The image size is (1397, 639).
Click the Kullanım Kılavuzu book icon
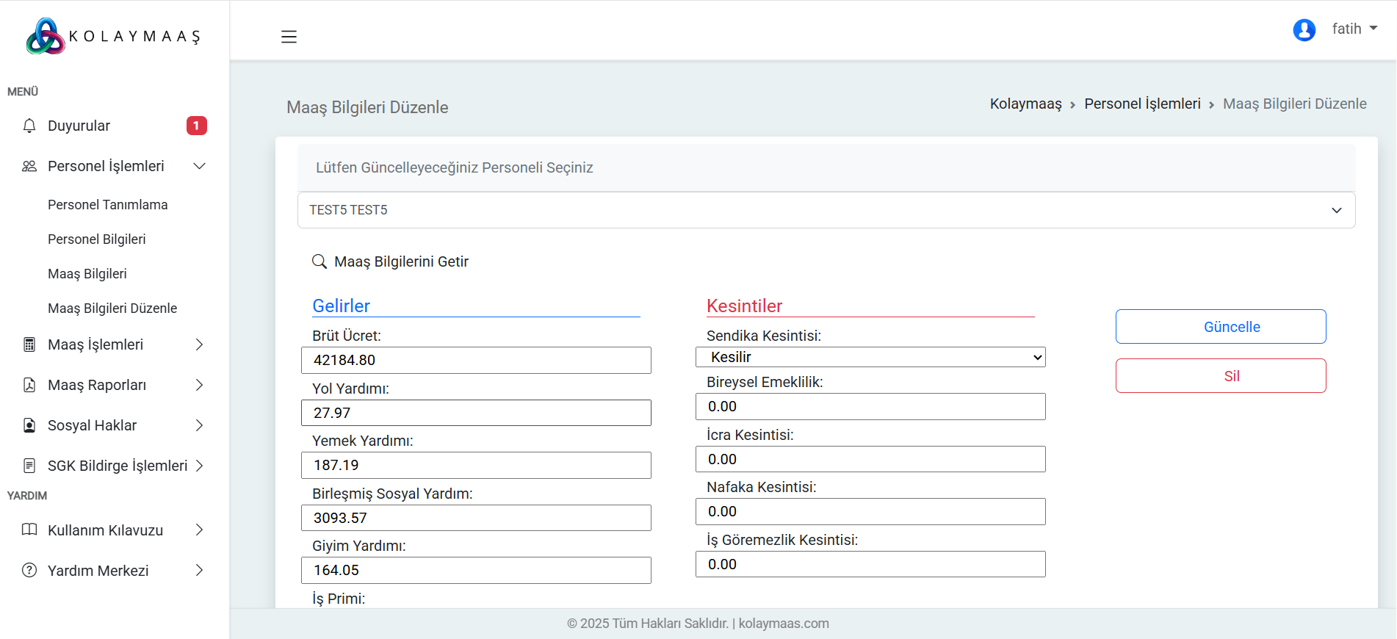(x=29, y=530)
